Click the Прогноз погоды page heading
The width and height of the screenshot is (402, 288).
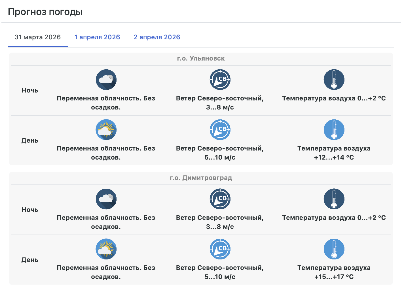pyautogui.click(x=45, y=12)
